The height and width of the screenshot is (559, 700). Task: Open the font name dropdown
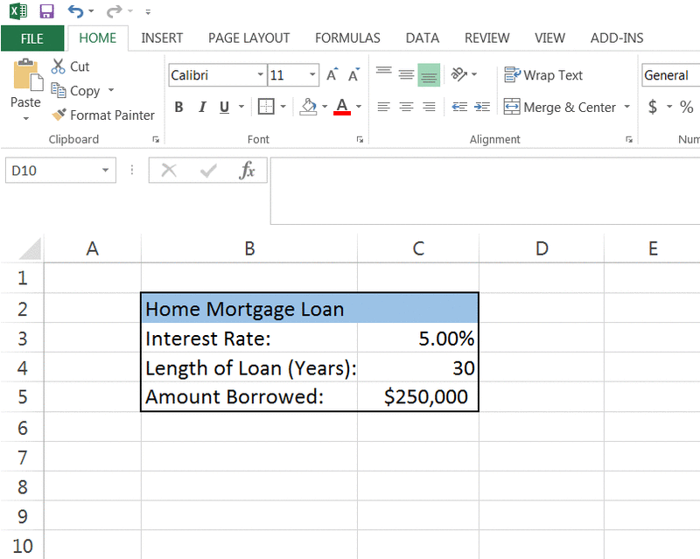259,75
